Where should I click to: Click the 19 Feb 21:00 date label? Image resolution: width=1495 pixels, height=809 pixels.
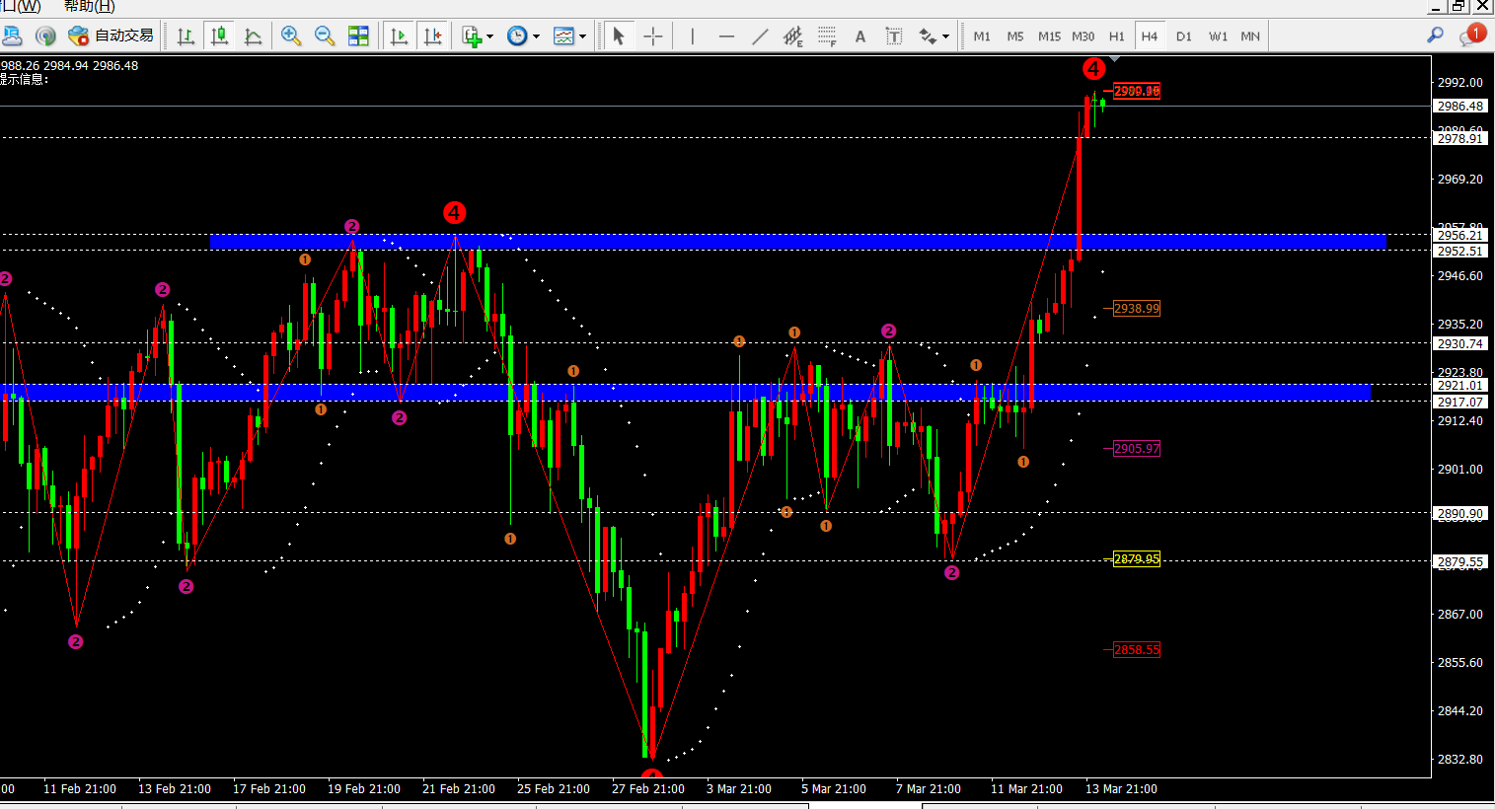364,789
